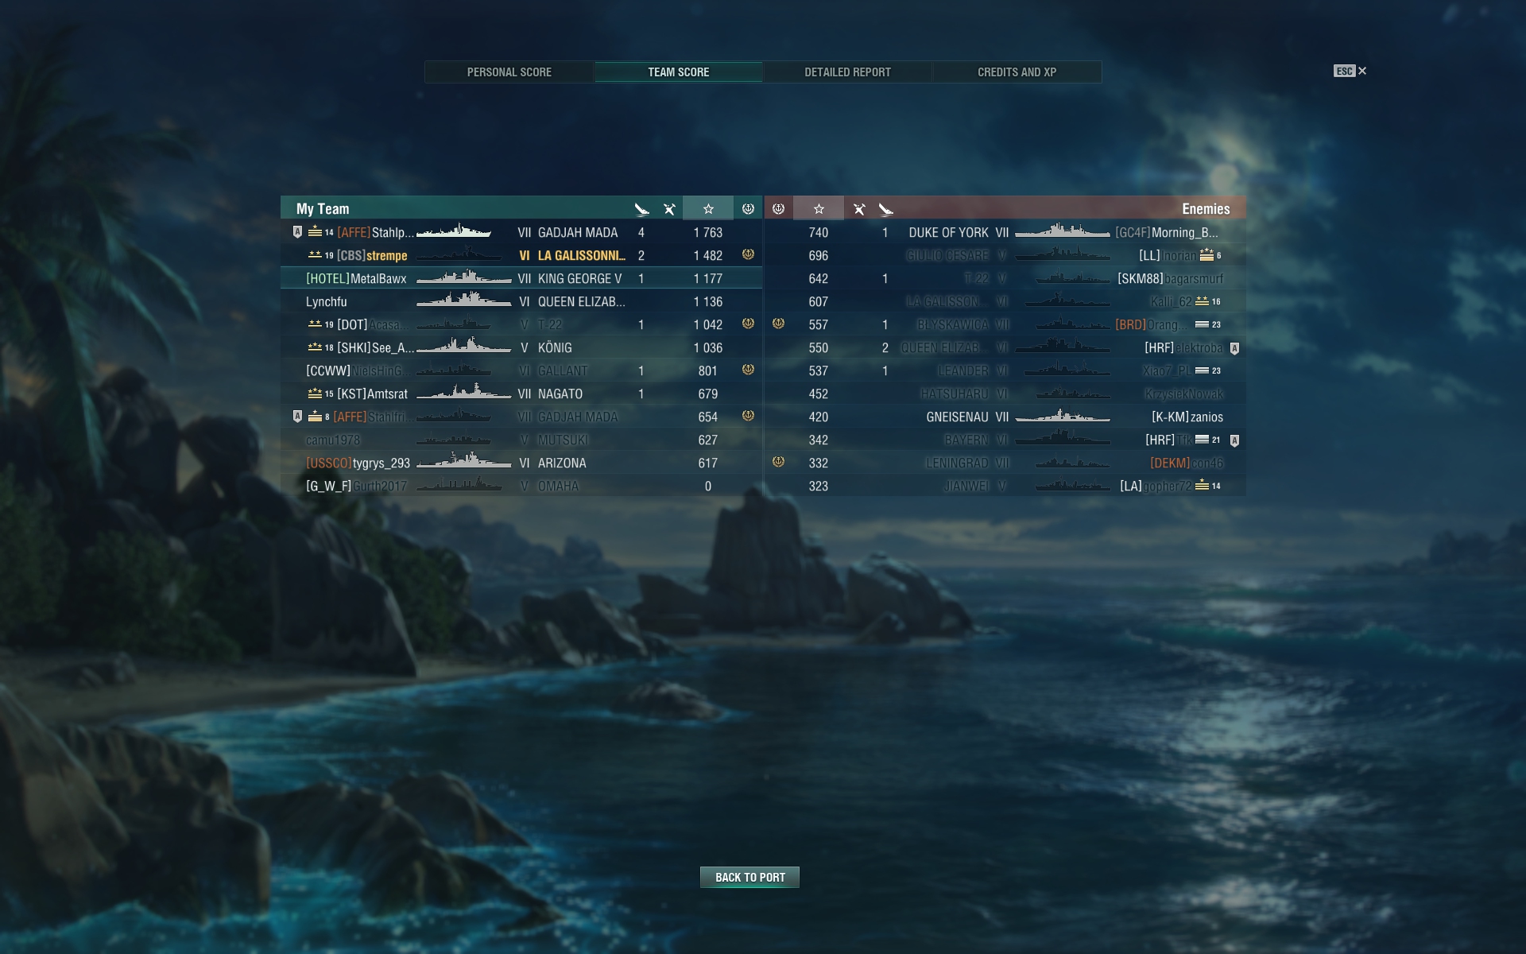
Task: Sort My Team by base XP star icon
Action: [707, 209]
